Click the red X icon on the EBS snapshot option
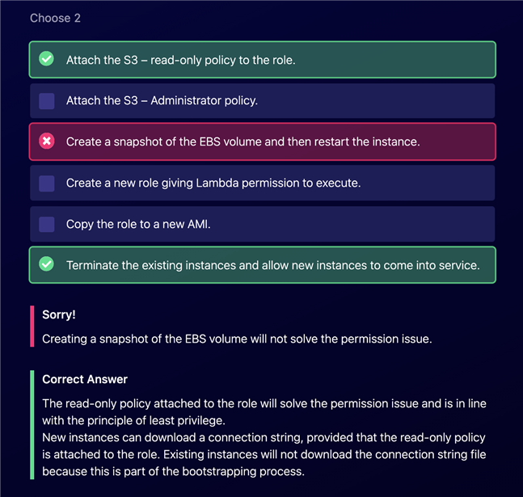This screenshot has width=523, height=497. click(x=46, y=141)
